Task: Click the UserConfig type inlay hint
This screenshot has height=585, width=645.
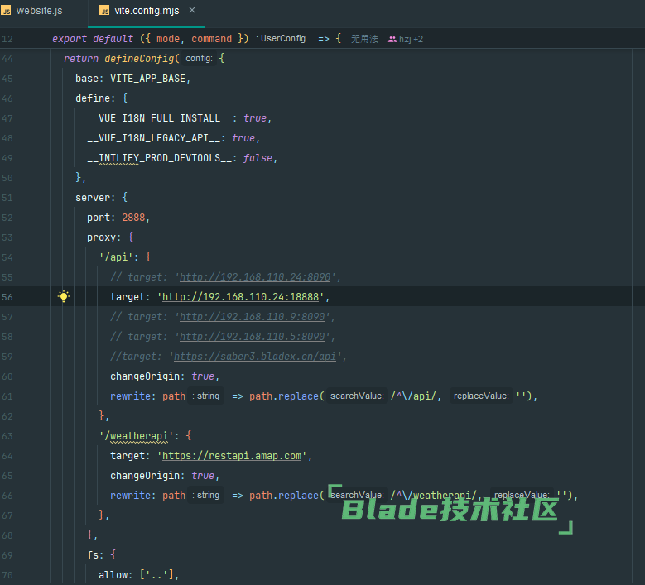Action: coord(283,39)
